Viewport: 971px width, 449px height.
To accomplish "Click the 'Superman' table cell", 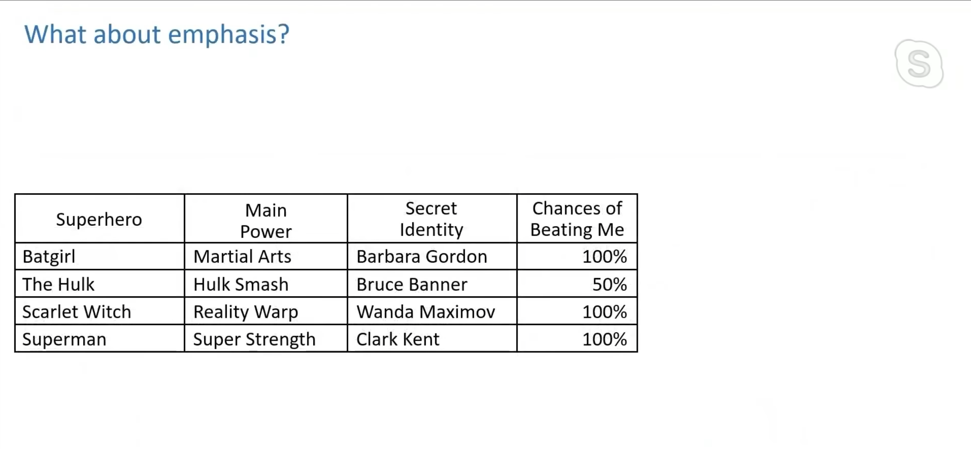I will [100, 339].
